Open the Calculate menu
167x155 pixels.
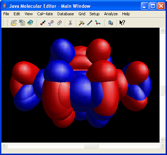45,14
